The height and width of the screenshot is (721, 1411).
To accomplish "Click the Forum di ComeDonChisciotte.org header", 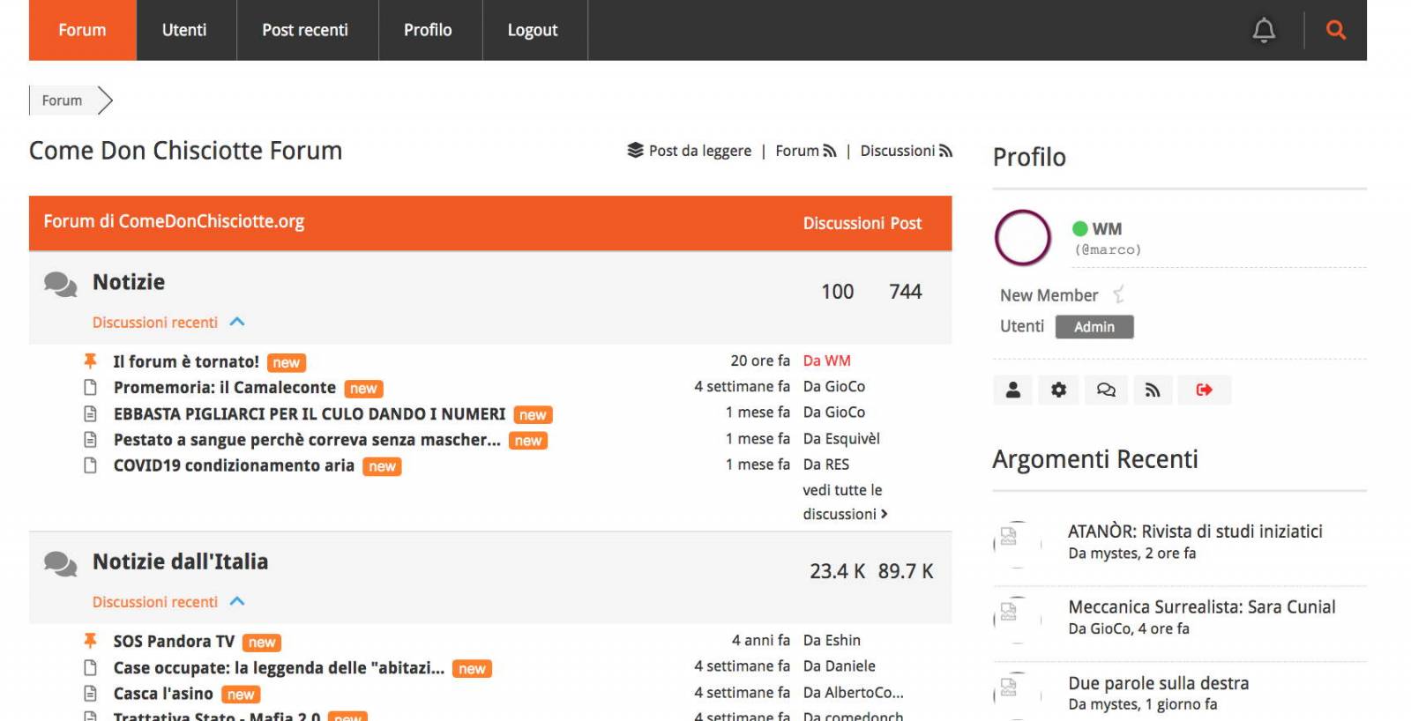I will pyautogui.click(x=174, y=221).
